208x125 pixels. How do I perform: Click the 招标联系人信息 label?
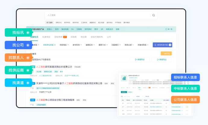[185, 78]
